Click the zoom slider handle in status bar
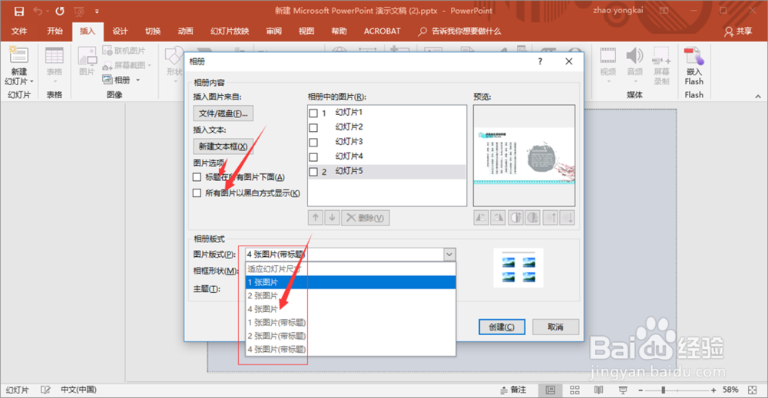The width and height of the screenshot is (768, 398). point(664,390)
